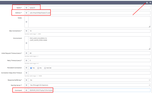Click the back arrow icon in header
Image resolution: width=152 pixels, height=93 pixels.
click(x=150, y=3)
